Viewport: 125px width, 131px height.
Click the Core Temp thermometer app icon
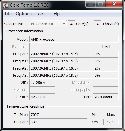coord(6,5)
